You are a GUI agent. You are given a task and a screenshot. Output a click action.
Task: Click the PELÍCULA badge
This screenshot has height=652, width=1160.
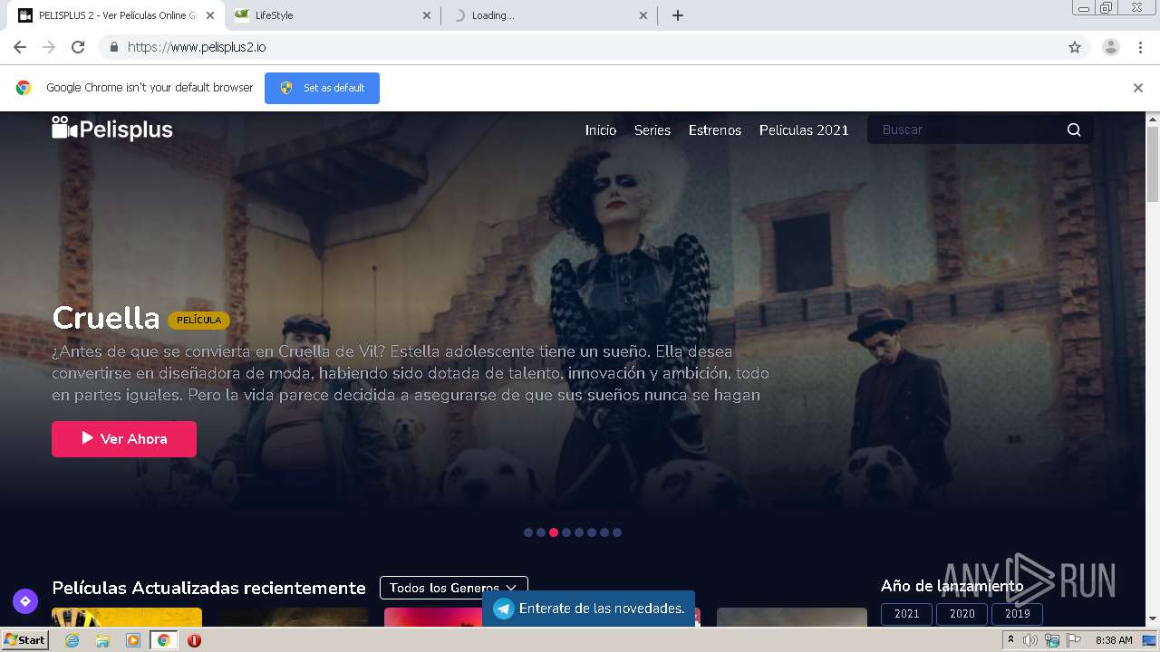pyautogui.click(x=198, y=321)
